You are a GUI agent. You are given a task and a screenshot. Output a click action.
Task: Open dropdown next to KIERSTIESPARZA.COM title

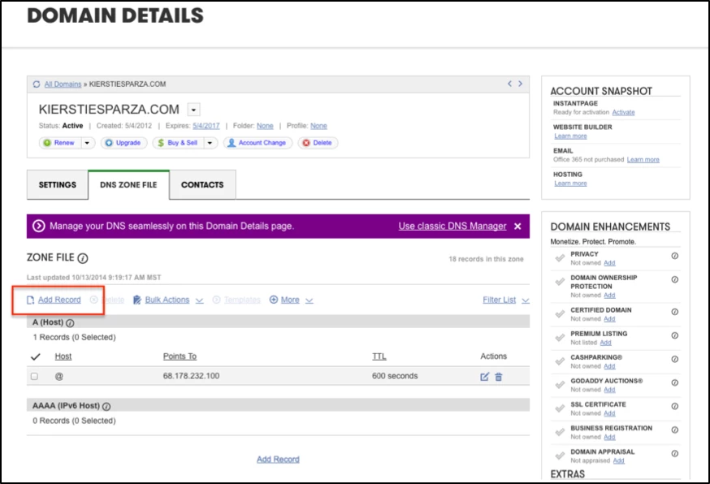pos(194,110)
